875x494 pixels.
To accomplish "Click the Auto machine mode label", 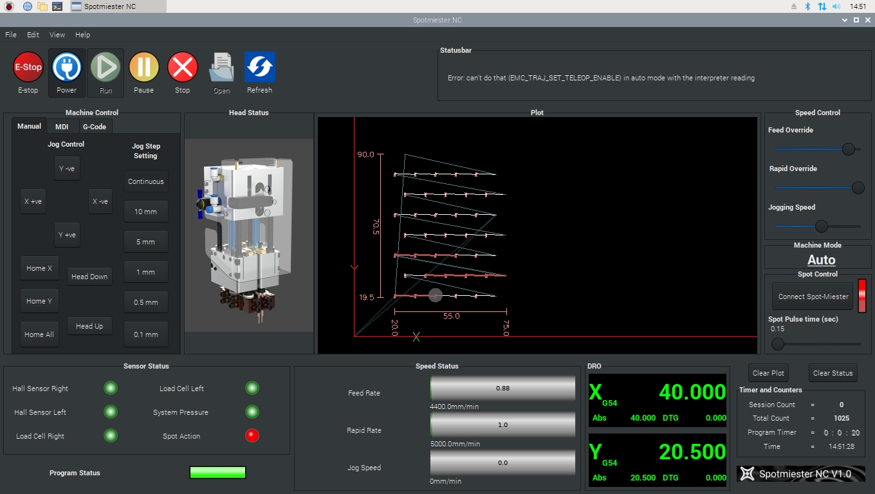I will pyautogui.click(x=822, y=260).
